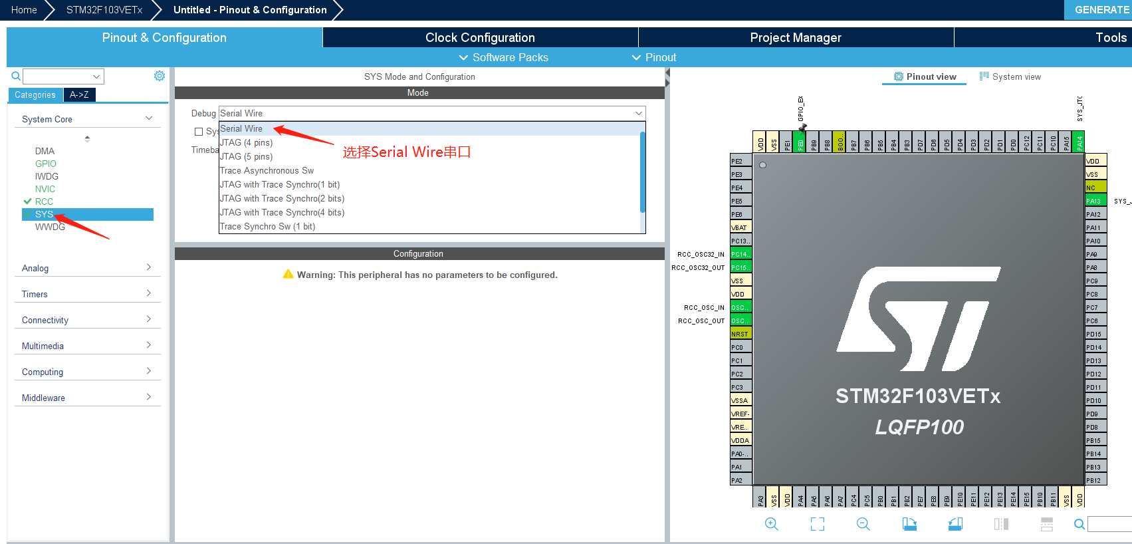Expand the Connectivity category
The width and height of the screenshot is (1132, 544).
87,320
